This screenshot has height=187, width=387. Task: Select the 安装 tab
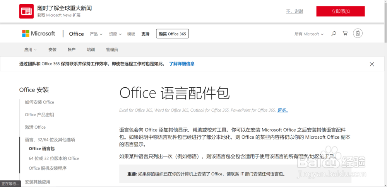[53, 49]
